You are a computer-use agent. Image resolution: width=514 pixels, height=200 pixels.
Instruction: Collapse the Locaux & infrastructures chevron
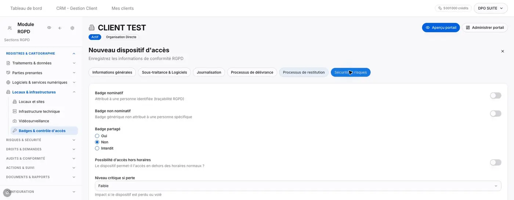[74, 92]
